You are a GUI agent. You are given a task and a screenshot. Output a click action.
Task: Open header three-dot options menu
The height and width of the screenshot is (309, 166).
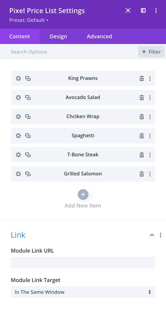(x=156, y=10)
